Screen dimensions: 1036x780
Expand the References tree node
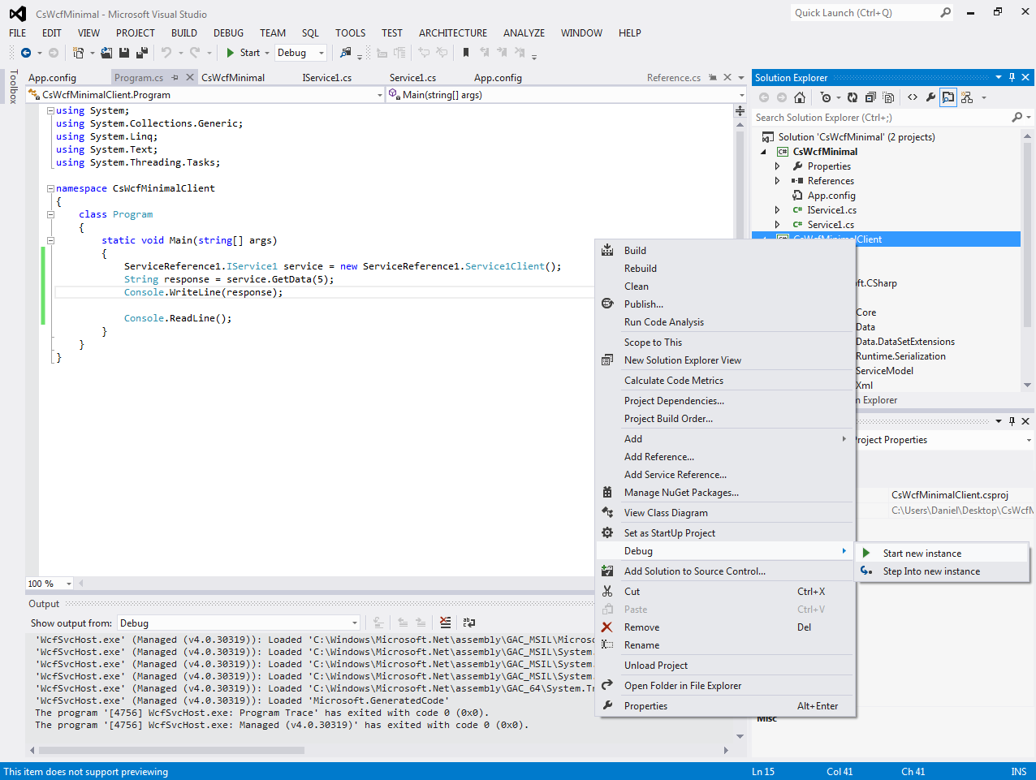pos(777,180)
